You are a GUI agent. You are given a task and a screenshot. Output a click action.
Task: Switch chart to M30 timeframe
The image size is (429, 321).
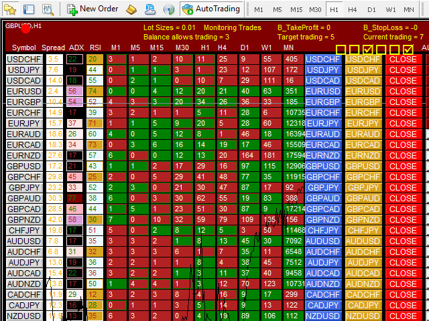[x=315, y=10]
